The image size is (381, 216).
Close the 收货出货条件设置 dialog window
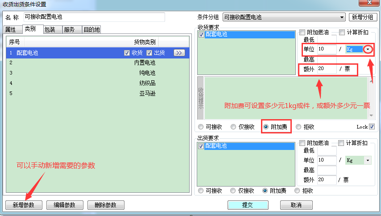pos(368,4)
